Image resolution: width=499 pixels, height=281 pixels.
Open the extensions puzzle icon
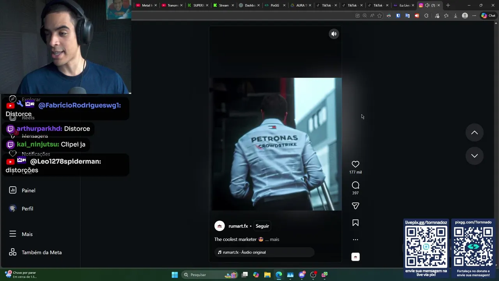426,16
